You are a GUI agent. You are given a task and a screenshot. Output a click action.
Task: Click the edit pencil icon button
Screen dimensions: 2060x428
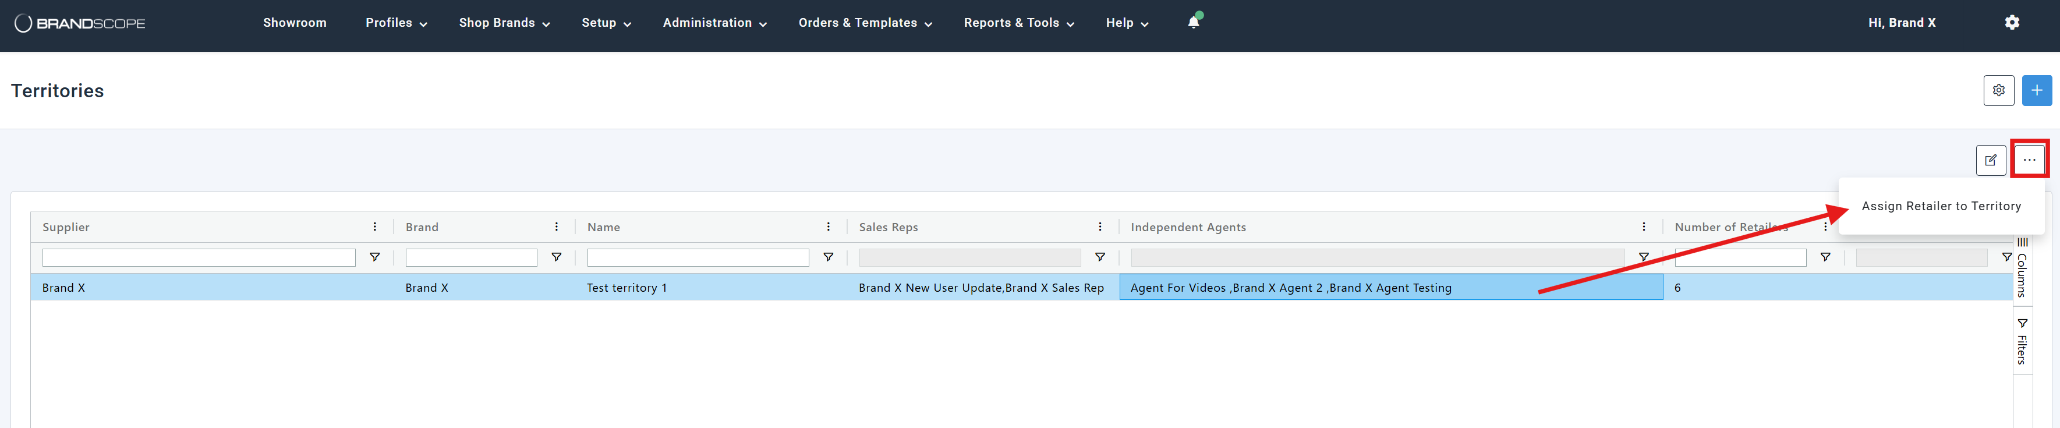point(1991,160)
